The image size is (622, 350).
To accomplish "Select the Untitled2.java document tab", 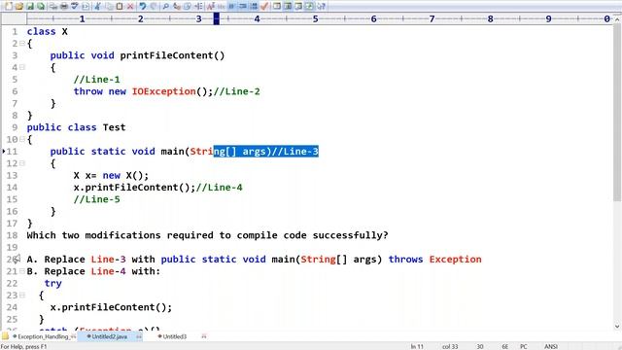I will click(x=110, y=336).
